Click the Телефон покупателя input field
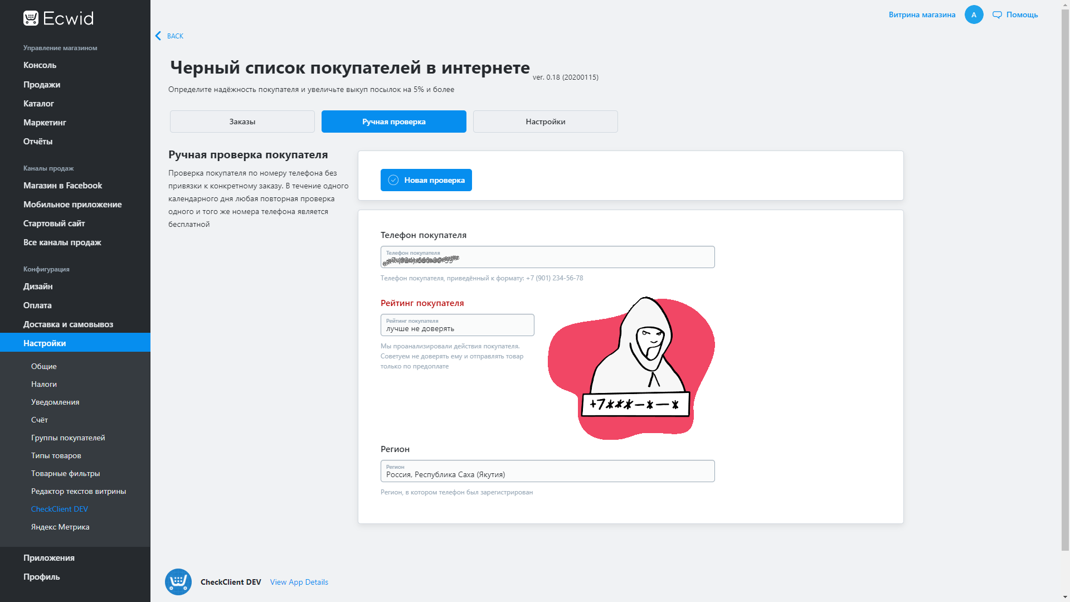Image resolution: width=1070 pixels, height=602 pixels. pos(547,258)
